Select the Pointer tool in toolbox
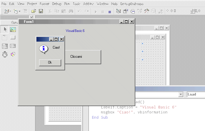The width and height of the screenshot is (205, 131). tap(5, 29)
